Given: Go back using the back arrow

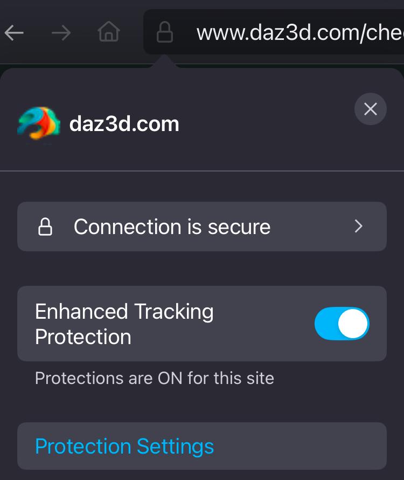Looking at the screenshot, I should (15, 33).
